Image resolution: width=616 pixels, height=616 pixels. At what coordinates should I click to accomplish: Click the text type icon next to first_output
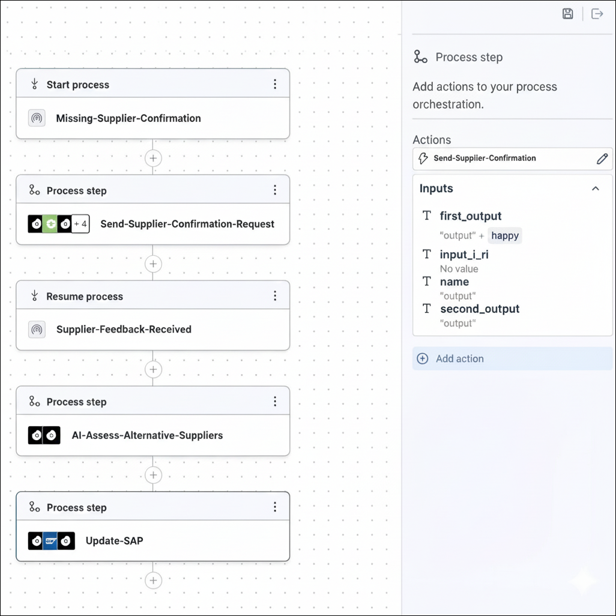(x=426, y=216)
